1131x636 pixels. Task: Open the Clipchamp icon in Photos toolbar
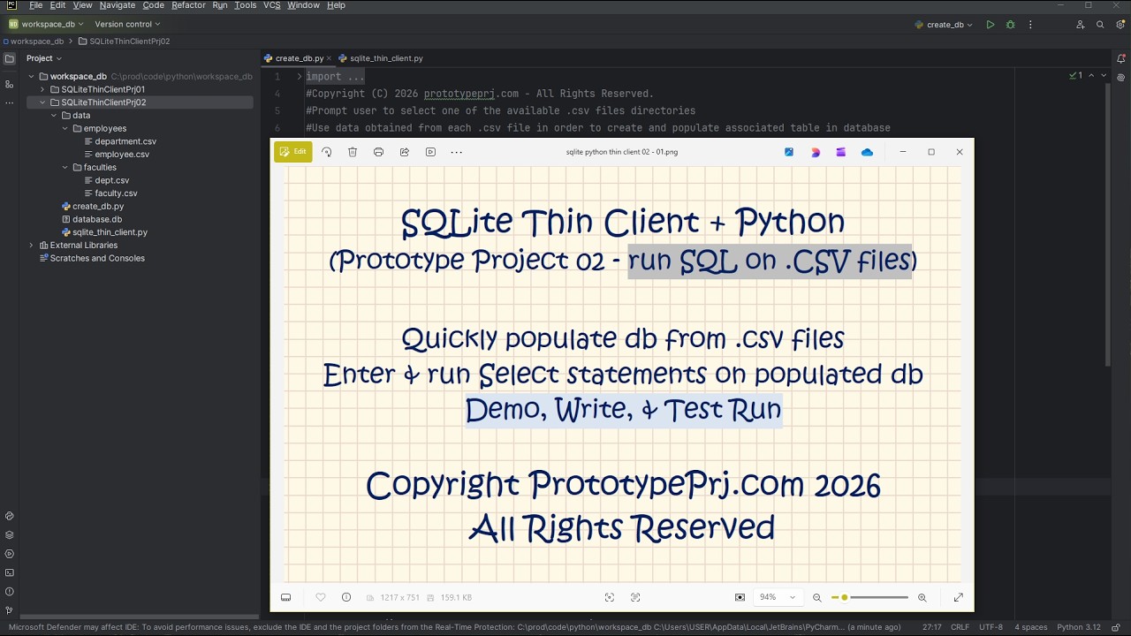coord(841,152)
